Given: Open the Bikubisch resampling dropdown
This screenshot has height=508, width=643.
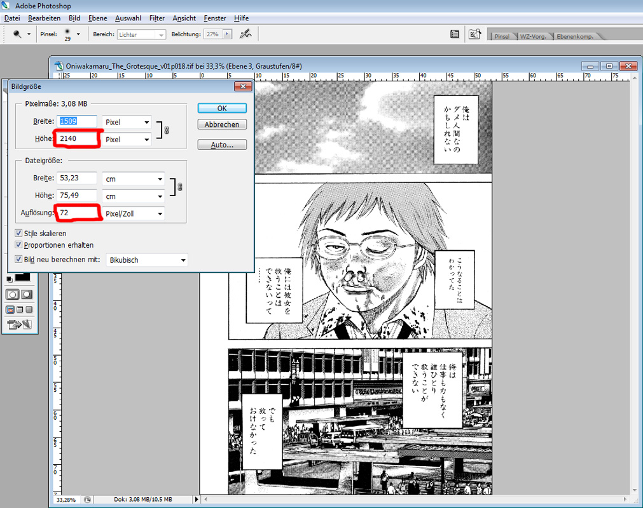Looking at the screenshot, I should (x=147, y=260).
